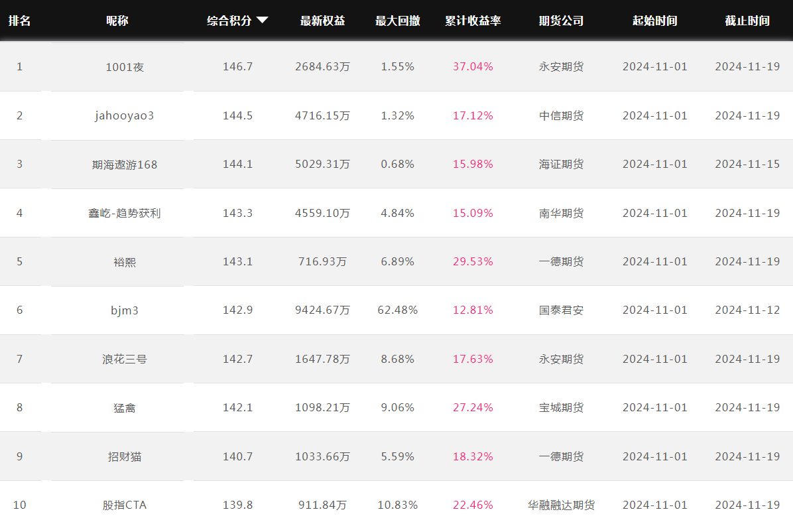Open the trader named bjm3

point(125,310)
